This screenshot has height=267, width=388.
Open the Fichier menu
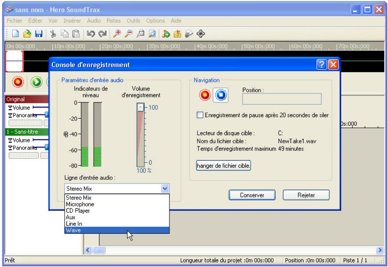(14, 21)
